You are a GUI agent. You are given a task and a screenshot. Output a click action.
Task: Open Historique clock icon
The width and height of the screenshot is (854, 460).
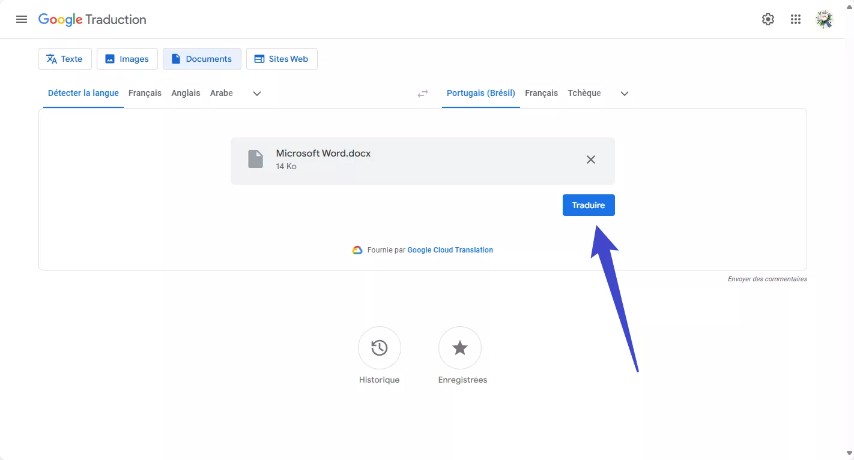(379, 348)
